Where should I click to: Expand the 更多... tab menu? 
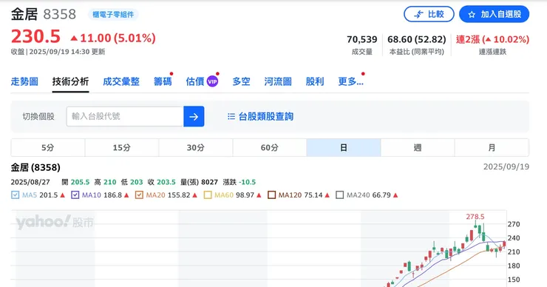click(350, 81)
